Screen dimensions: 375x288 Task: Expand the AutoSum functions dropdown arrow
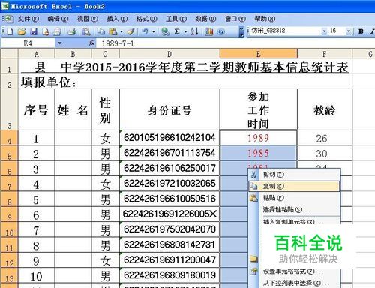click(185, 31)
